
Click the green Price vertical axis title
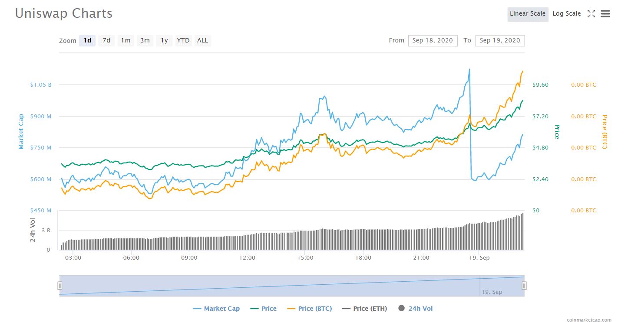tap(557, 132)
